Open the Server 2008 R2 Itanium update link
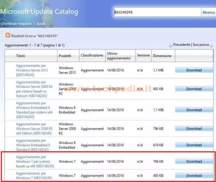This screenshot has width=216, height=182. click(34, 89)
